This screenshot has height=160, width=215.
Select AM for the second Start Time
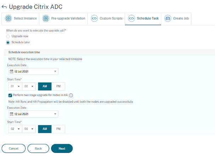click(45, 129)
